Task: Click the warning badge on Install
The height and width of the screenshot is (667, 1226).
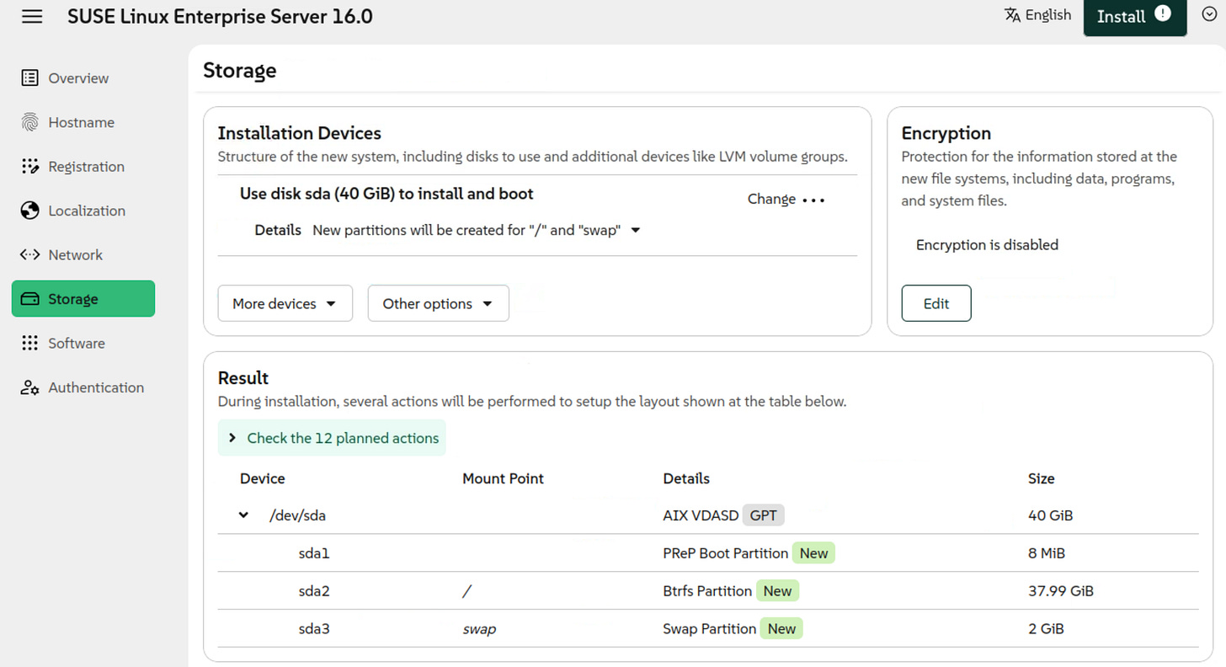Action: pyautogui.click(x=1163, y=13)
